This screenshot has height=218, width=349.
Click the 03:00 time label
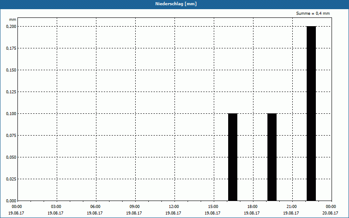[56, 207]
